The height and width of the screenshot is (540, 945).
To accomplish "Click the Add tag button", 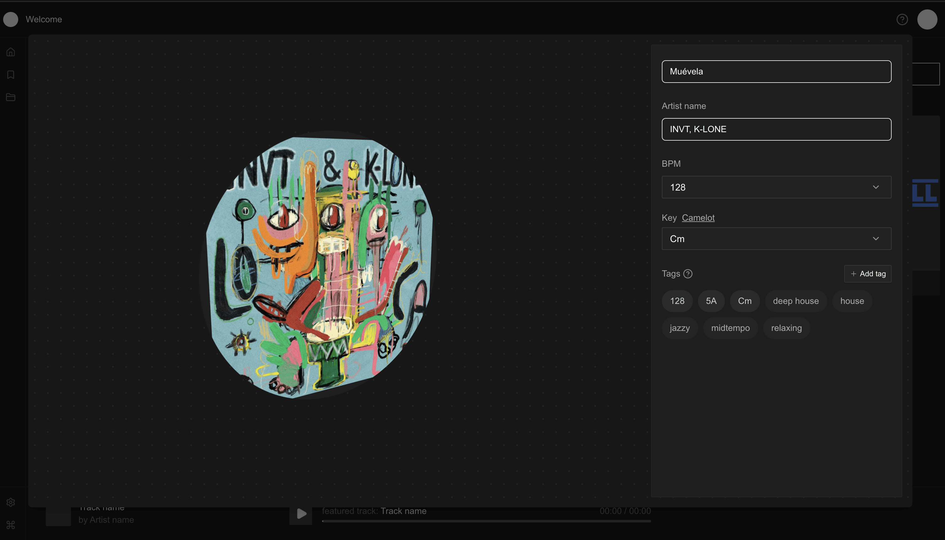I will tap(867, 274).
